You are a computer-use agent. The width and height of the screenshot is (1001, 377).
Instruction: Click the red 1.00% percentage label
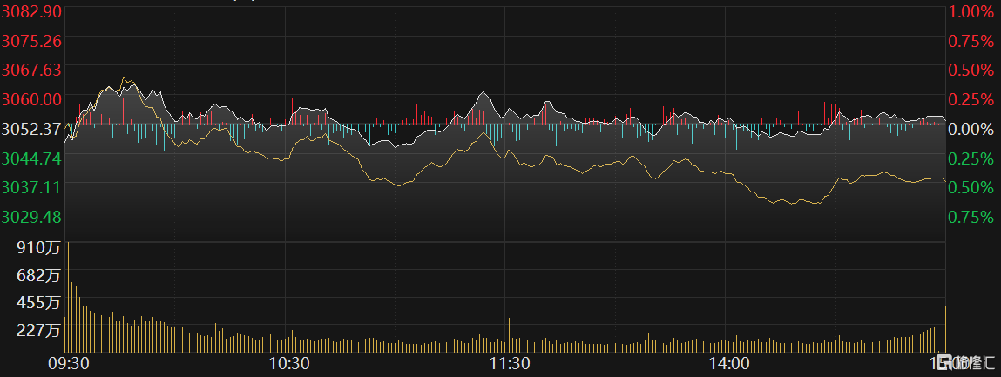pyautogui.click(x=971, y=11)
